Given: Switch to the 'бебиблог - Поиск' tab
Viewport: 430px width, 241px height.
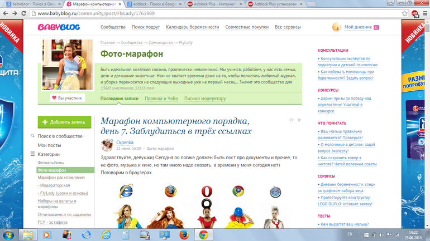Looking at the screenshot, I should pos(34,4).
